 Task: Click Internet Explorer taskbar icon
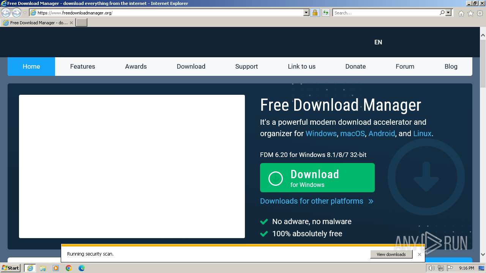pos(30,268)
